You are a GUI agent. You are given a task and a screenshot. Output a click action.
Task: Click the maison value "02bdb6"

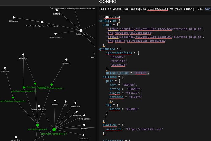coord(132,109)
